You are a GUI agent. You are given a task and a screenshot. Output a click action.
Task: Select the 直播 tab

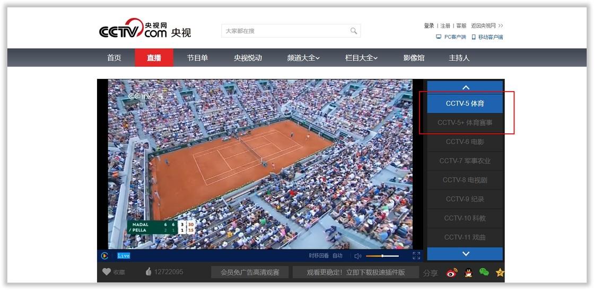point(154,58)
